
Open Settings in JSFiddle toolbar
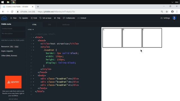(x=165, y=18)
